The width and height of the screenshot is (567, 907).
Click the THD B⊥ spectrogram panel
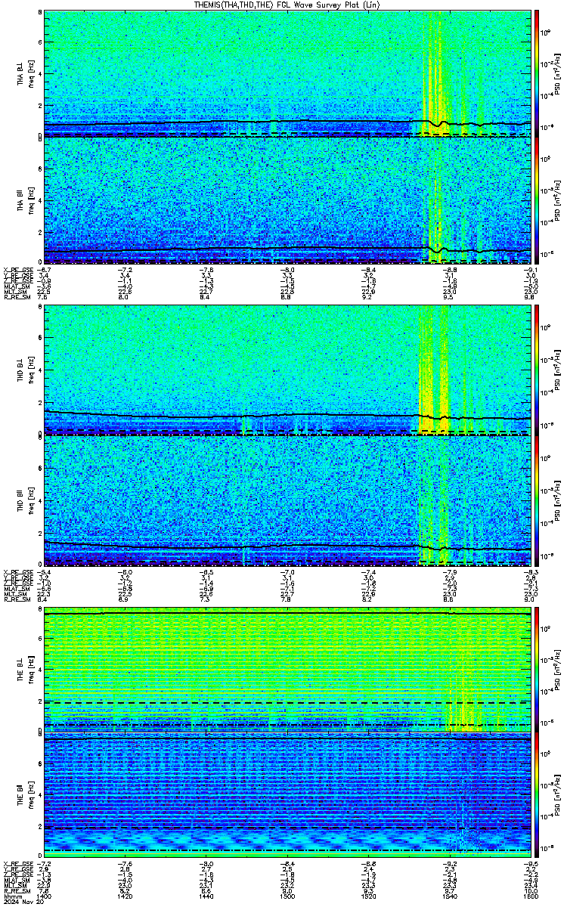287,371
